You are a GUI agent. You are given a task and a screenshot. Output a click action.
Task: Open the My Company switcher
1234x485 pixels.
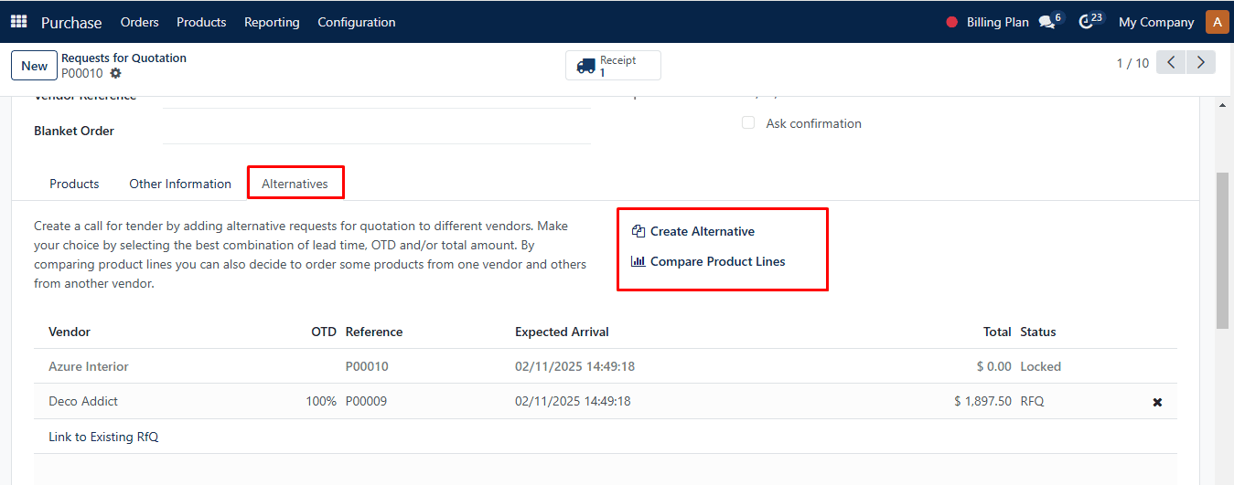coord(1156,22)
